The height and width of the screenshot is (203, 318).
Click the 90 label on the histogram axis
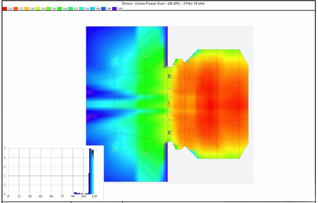click(73, 196)
